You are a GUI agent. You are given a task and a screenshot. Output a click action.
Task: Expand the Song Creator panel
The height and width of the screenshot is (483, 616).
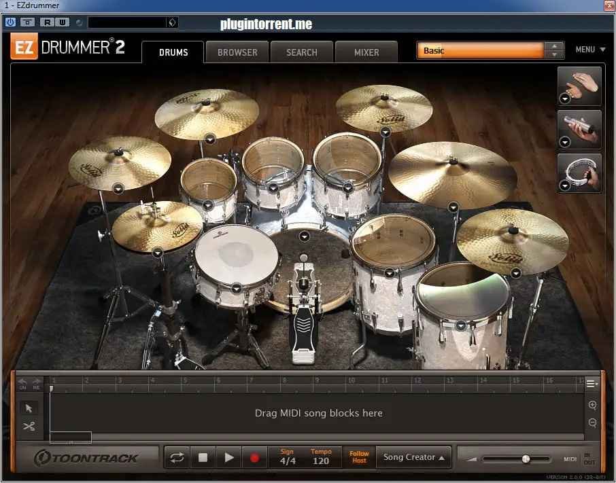pyautogui.click(x=413, y=457)
